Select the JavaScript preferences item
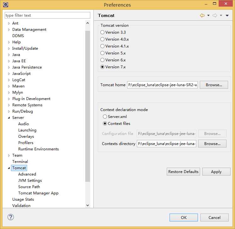235x229 pixels. click(21, 74)
